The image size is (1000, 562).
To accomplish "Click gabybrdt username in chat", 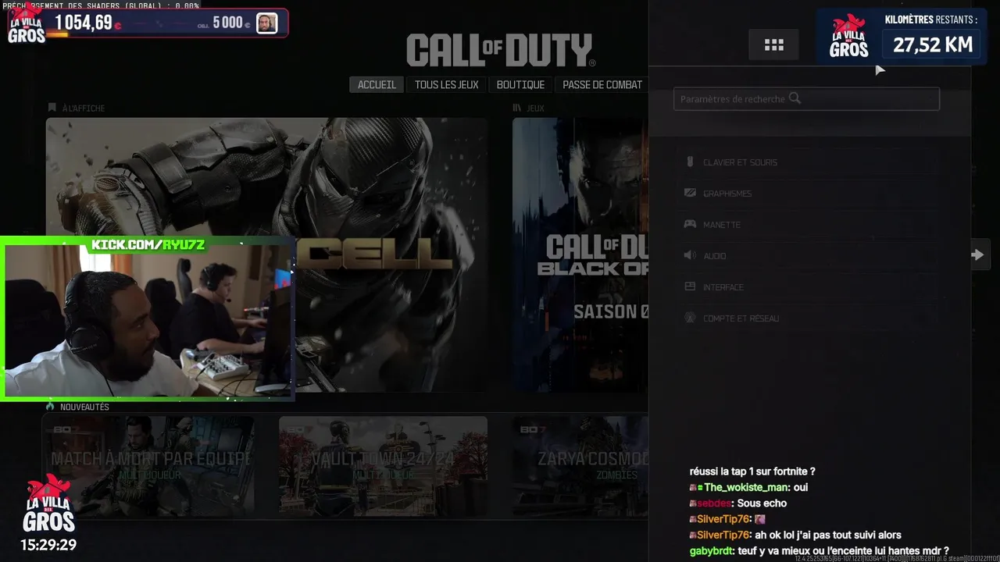I will coord(711,551).
